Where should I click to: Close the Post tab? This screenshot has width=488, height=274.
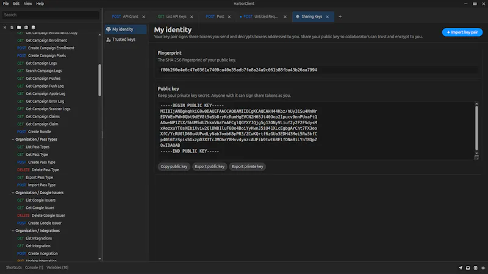coord(229,17)
